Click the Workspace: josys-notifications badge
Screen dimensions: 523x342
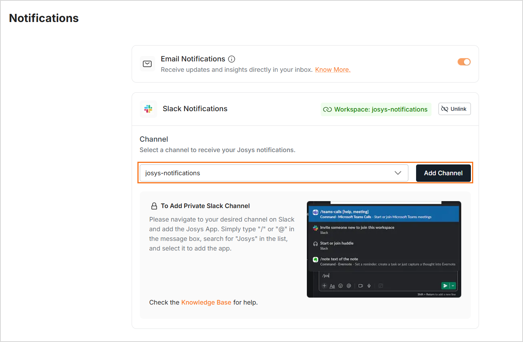376,109
